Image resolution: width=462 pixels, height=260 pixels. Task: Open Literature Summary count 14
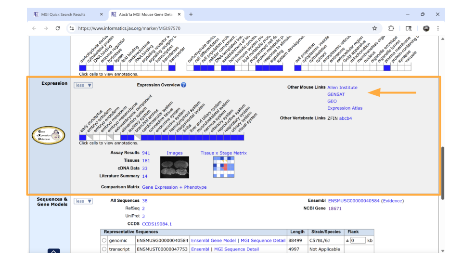[145, 176]
